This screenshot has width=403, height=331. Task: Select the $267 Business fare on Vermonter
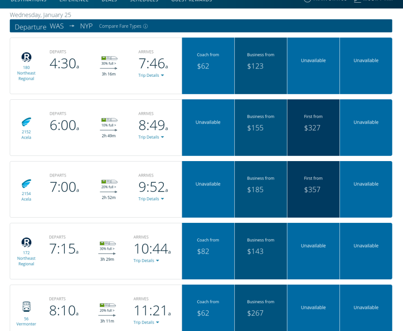pyautogui.click(x=260, y=313)
